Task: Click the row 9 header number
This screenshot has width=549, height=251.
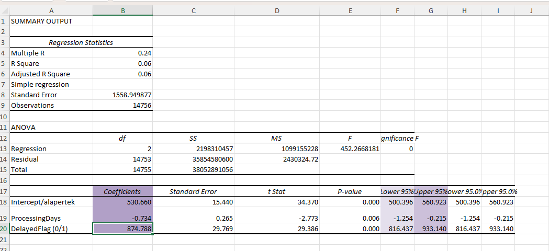Action: click(x=4, y=105)
